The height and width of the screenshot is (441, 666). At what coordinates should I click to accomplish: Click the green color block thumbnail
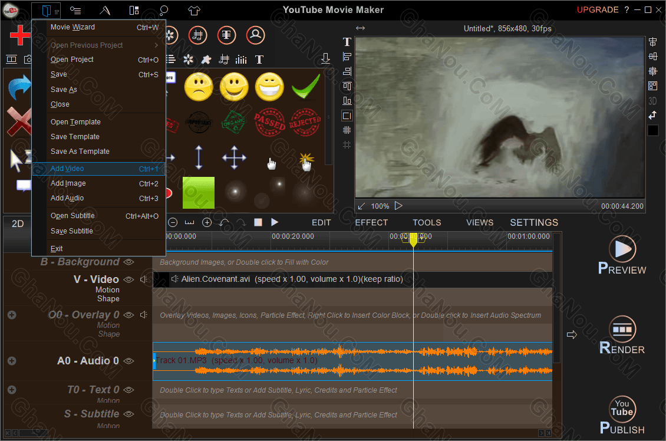click(199, 193)
